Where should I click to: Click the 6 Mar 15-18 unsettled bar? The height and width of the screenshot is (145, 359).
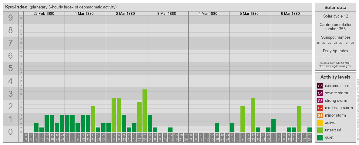[299, 119]
